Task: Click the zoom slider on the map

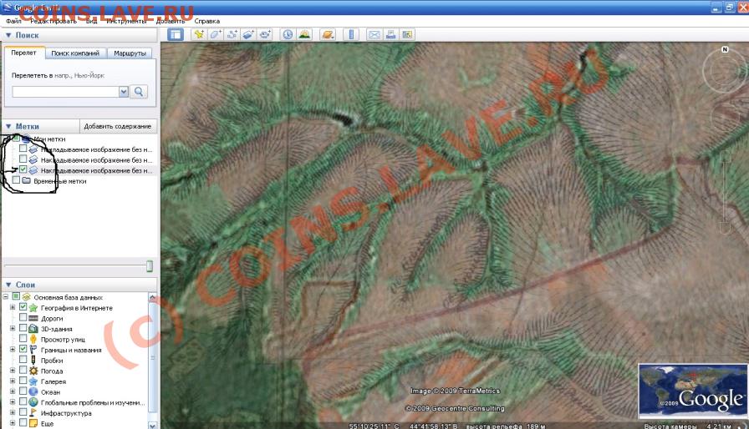Action: pos(725,193)
